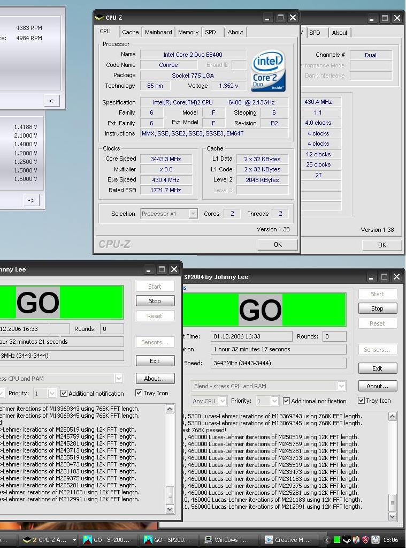Click down arrow of right SP2004 log scrollbar
Image resolution: width=406 pixels, height=550 pixels.
coord(392,516)
